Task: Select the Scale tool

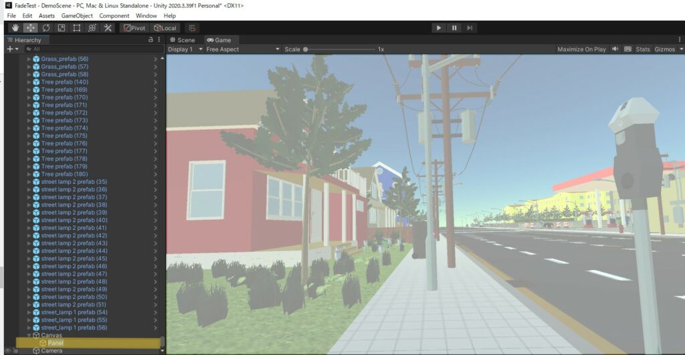Action: [61, 28]
